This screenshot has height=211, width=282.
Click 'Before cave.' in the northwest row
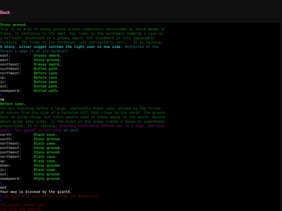click(46, 73)
